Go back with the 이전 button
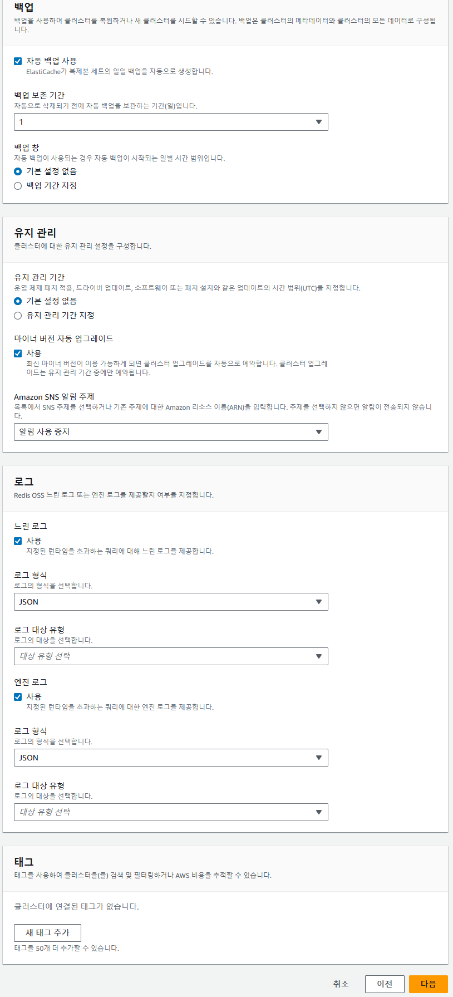Viewport: 453px width, 997px height. (x=385, y=984)
